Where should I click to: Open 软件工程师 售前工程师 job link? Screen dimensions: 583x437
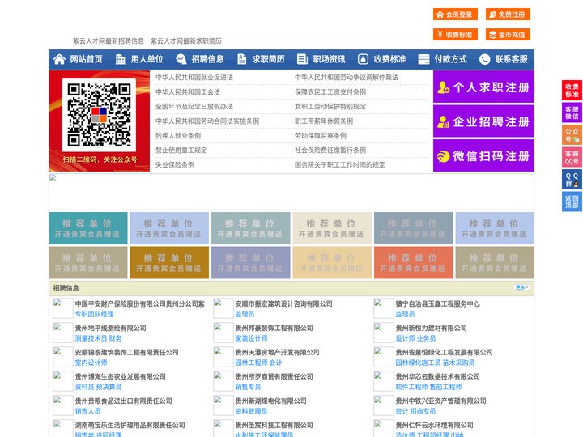tap(428, 387)
